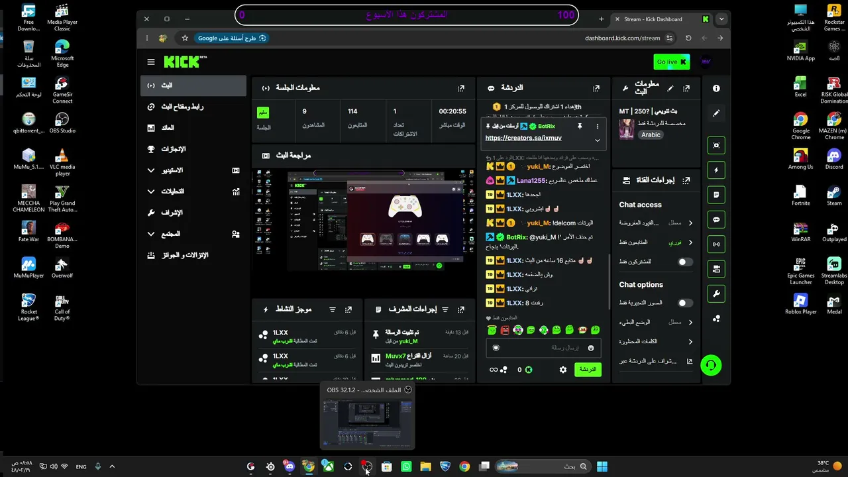Toggle المشتركون فقط subscribers-only switch
The image size is (848, 477).
pos(685,262)
